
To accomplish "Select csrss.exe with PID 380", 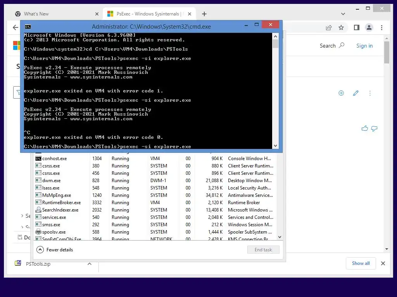I will (155, 166).
